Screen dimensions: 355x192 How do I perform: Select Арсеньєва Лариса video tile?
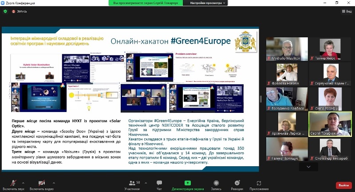[287, 124]
